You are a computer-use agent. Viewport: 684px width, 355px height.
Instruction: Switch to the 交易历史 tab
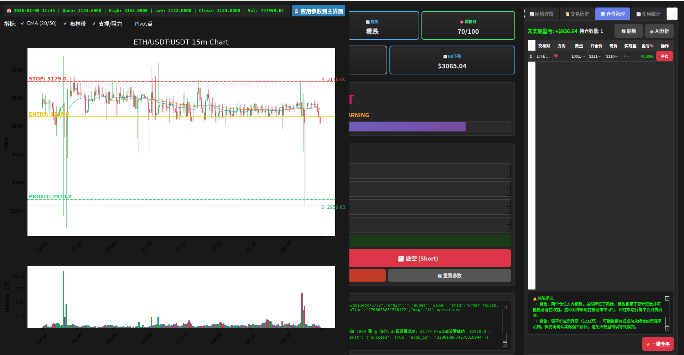[x=576, y=14]
